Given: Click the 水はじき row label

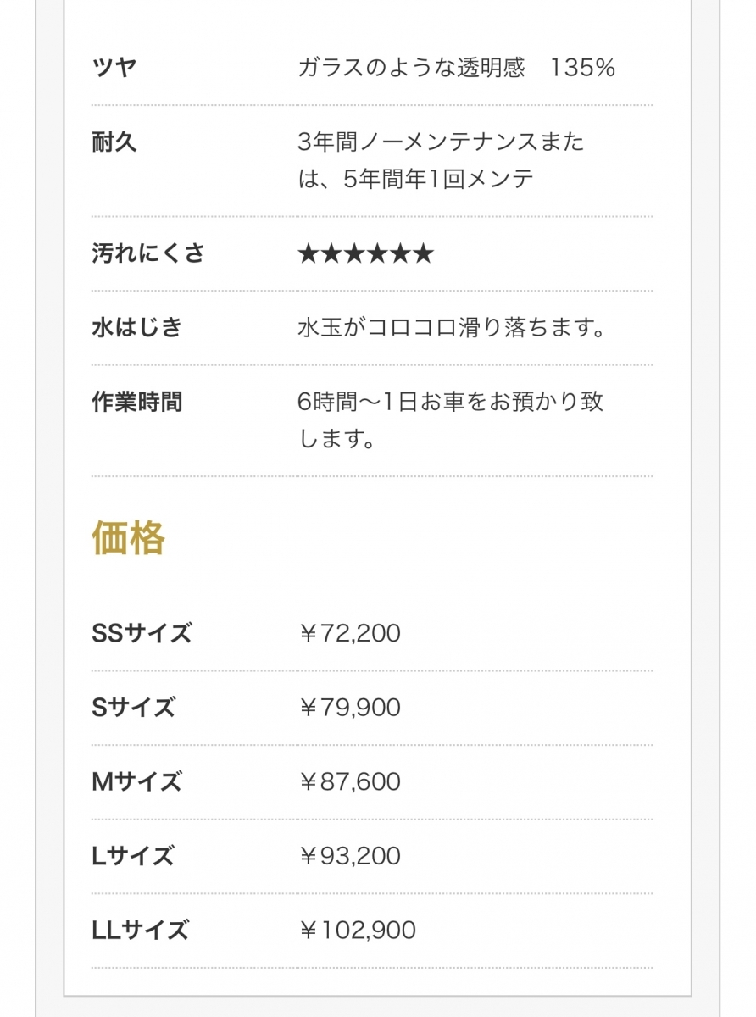Looking at the screenshot, I should point(136,327).
